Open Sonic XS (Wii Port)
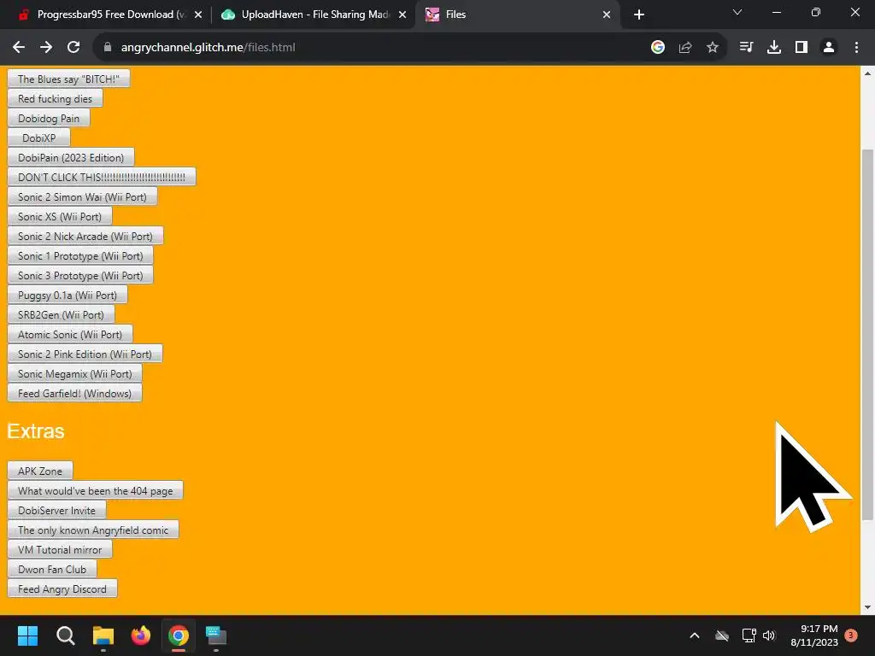Viewport: 875px width, 656px height. click(60, 216)
